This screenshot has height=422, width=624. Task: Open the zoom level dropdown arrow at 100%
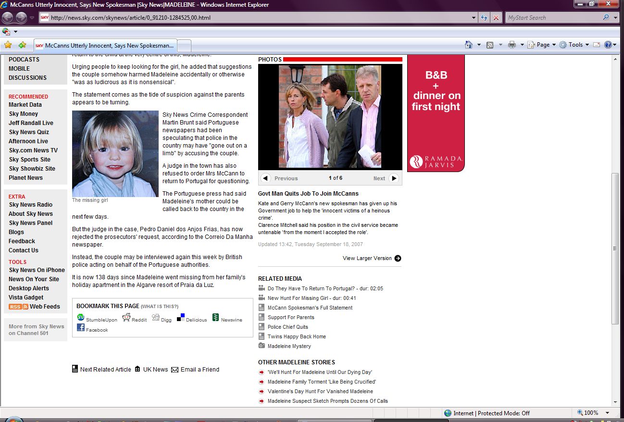tap(608, 413)
